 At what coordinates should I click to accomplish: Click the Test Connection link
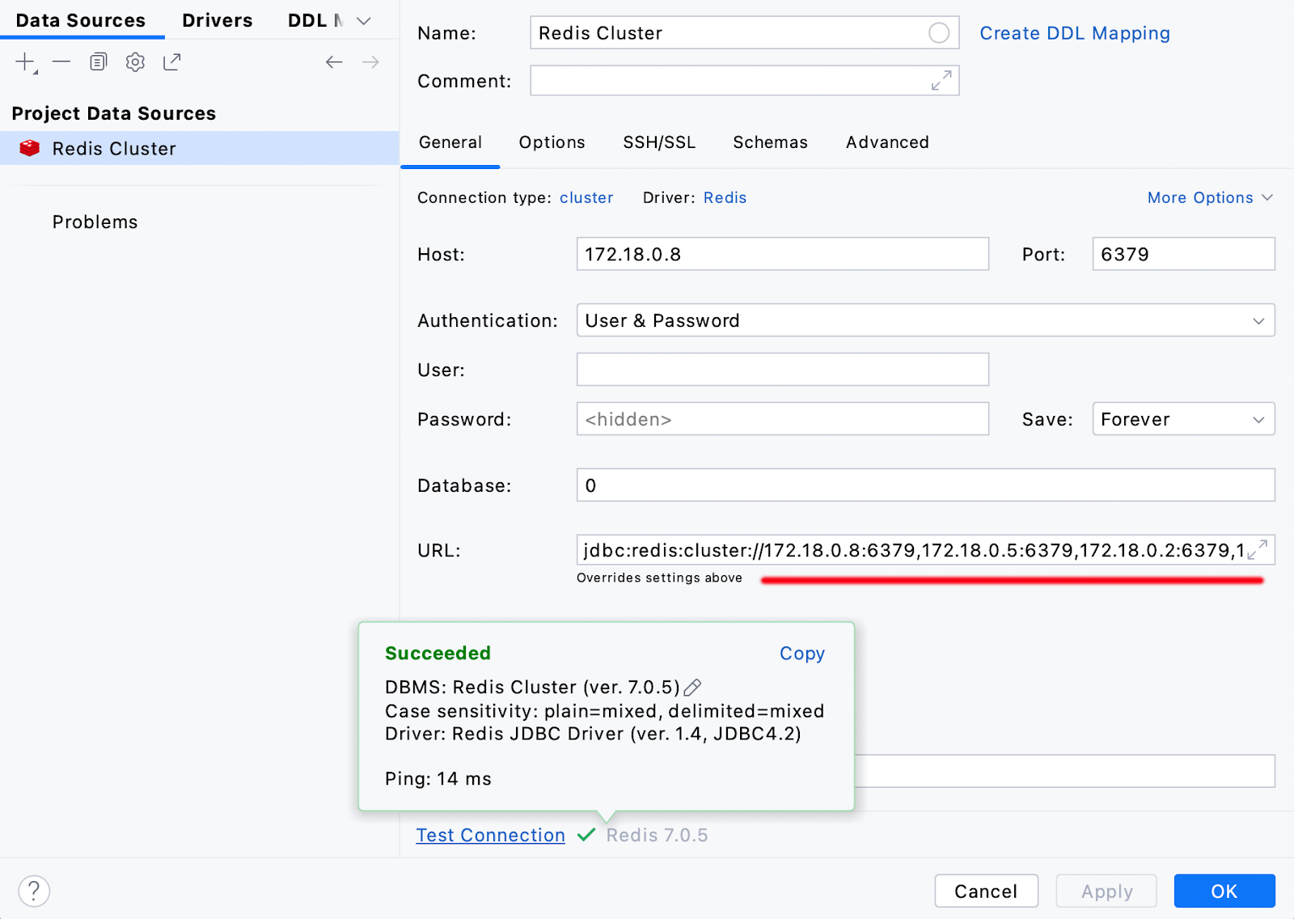click(x=490, y=835)
